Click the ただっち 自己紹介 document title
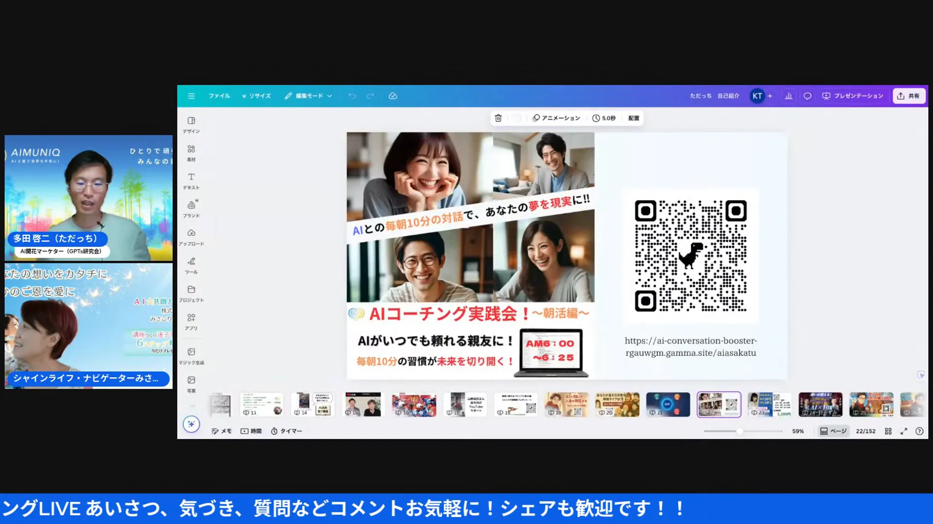The height and width of the screenshot is (524, 933). pos(714,96)
